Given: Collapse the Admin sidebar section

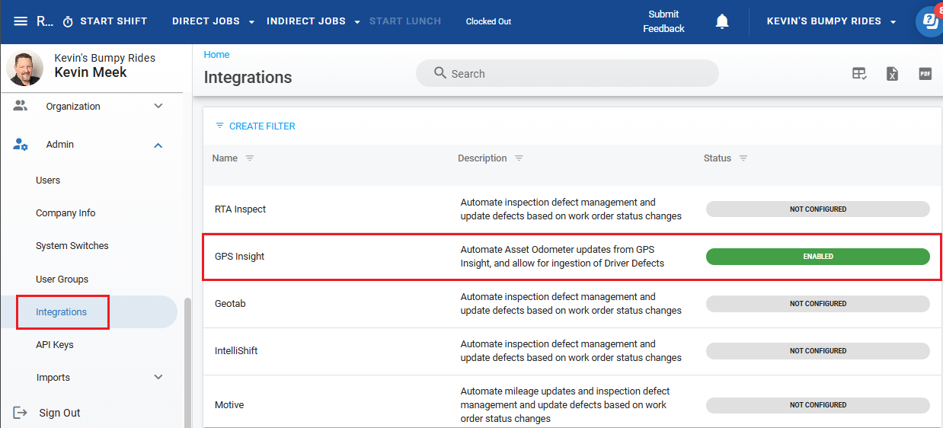Looking at the screenshot, I should point(158,145).
